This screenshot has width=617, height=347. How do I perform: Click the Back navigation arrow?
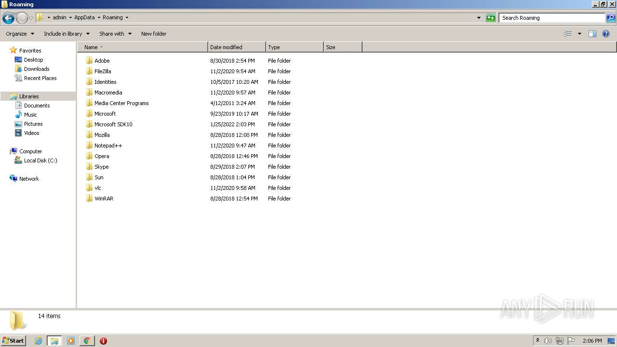click(x=8, y=18)
